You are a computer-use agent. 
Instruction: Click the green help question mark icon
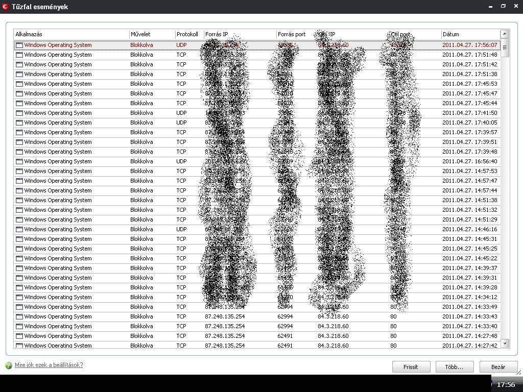pyautogui.click(x=9, y=365)
